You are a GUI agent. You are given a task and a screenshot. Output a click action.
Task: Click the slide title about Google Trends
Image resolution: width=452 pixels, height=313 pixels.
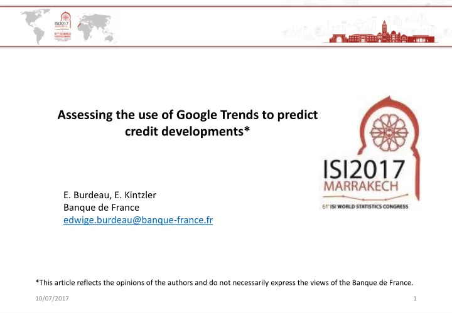pos(187,123)
